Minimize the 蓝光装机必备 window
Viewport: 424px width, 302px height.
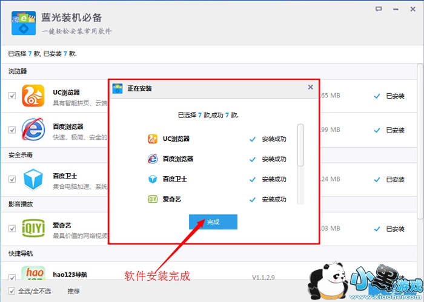click(396, 10)
